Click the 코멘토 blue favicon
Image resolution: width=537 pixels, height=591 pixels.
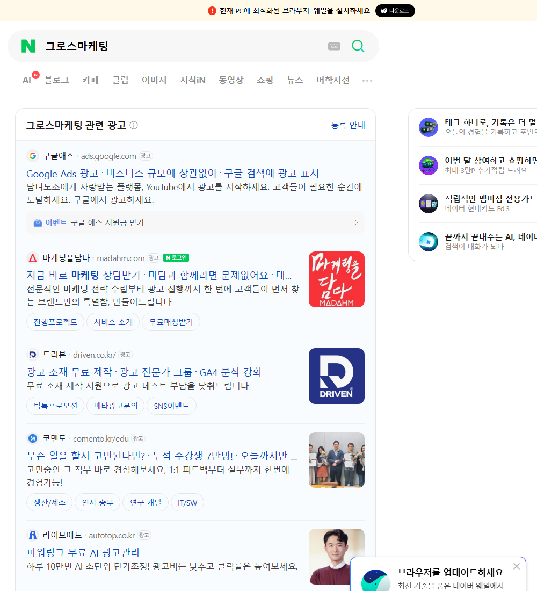pyautogui.click(x=33, y=438)
